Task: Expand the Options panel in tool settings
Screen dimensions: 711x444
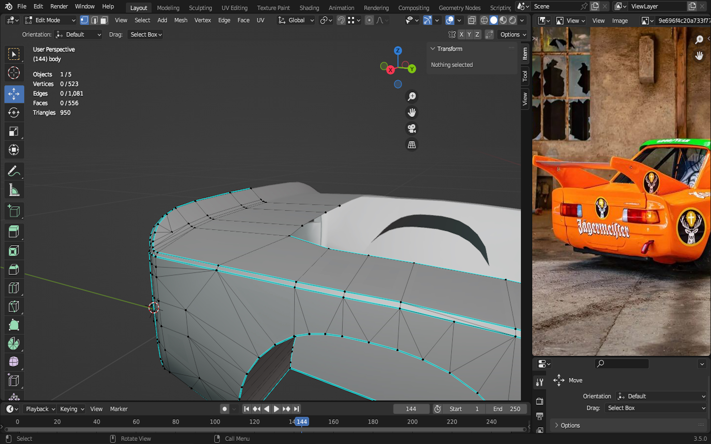Action: [570, 425]
